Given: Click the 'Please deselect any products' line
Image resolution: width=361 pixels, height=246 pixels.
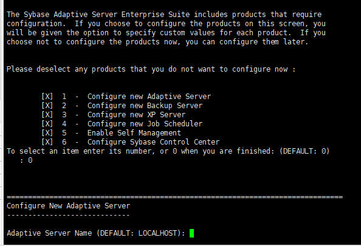Looking at the screenshot, I should tap(151, 69).
